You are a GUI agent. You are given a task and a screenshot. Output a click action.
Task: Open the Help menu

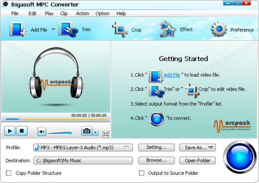click(x=121, y=13)
